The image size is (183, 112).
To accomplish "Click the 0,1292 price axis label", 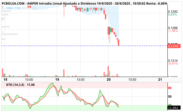I will (173, 11).
